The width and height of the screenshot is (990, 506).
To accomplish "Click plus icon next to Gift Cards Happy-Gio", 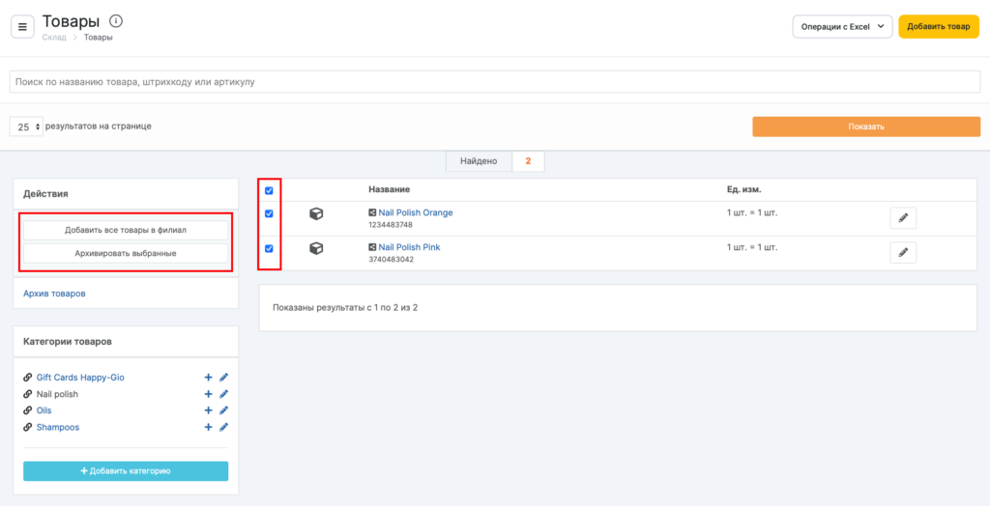I will (x=208, y=378).
